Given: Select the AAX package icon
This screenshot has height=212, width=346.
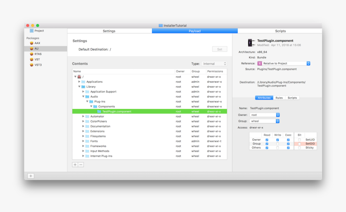Looking at the screenshot, I should coord(31,43).
